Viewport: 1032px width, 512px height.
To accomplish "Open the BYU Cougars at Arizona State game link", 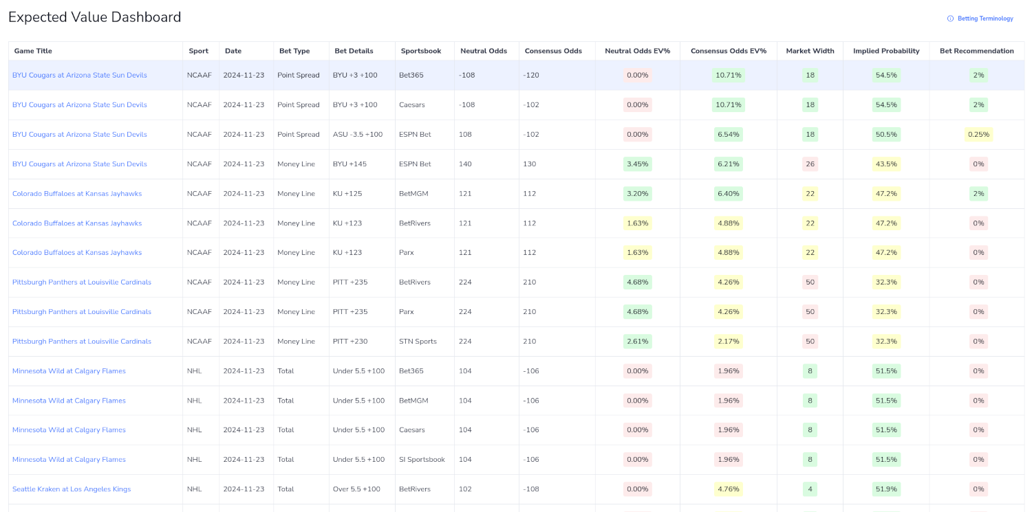I will (x=79, y=75).
